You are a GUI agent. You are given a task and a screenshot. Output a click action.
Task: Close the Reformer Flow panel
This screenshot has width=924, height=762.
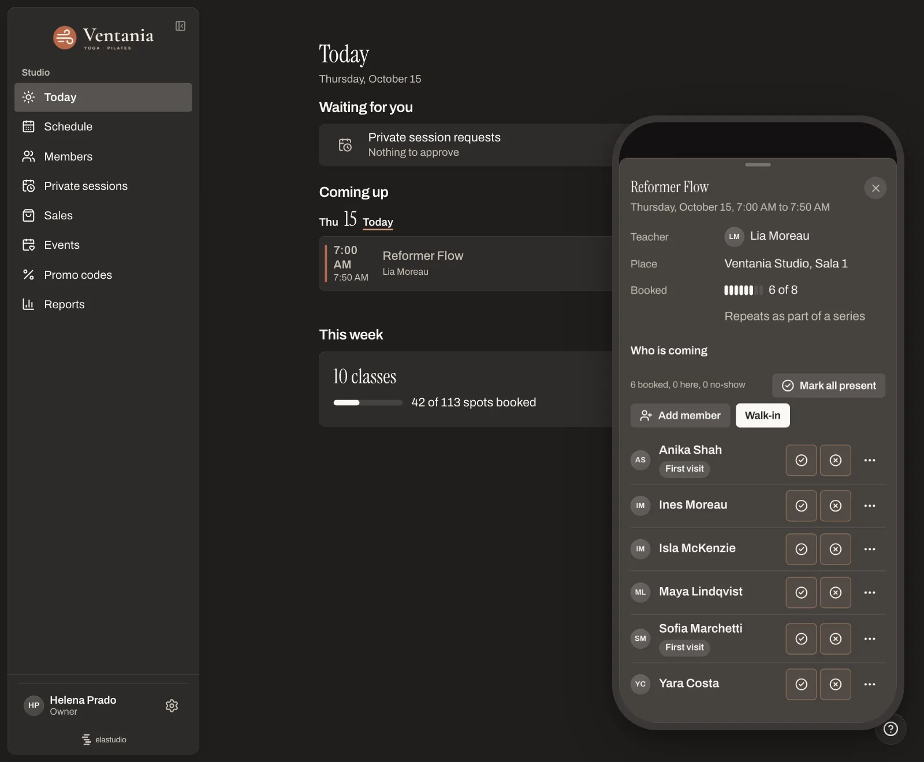875,188
